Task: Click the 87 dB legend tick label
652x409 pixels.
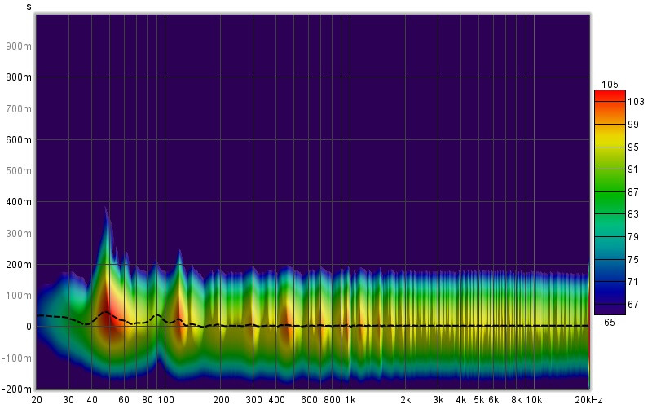Action: (x=633, y=192)
